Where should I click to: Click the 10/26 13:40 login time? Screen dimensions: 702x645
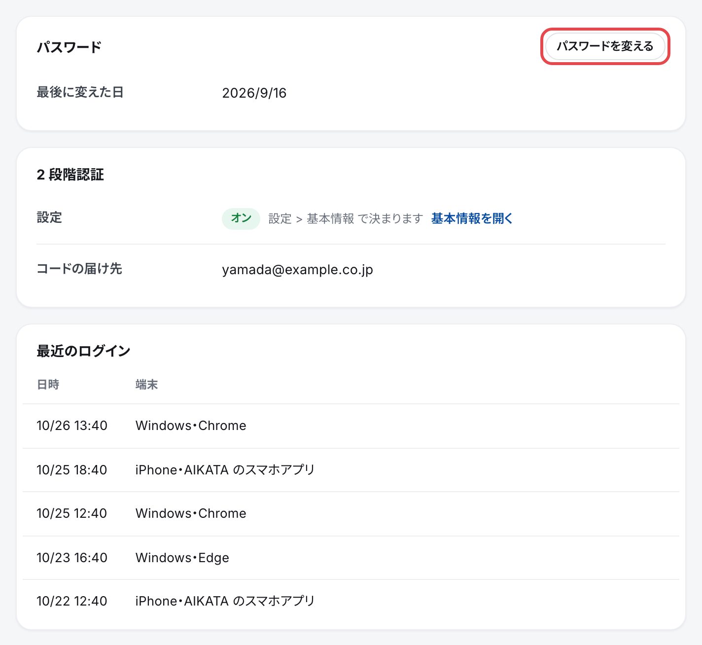[x=72, y=426]
